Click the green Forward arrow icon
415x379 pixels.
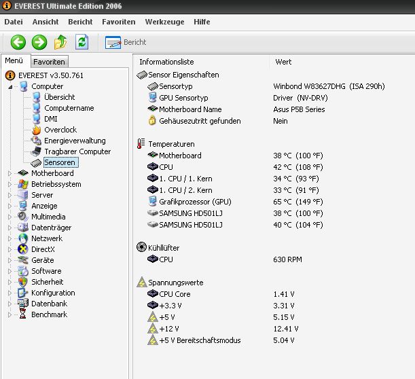[x=39, y=42]
